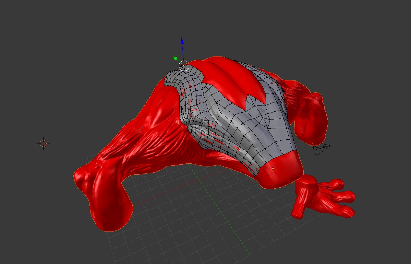Click the orange selected vertex on the mesh
The image size is (411, 264).
point(273,168)
